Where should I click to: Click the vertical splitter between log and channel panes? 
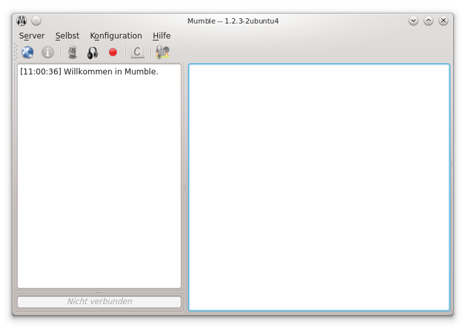coord(185,188)
